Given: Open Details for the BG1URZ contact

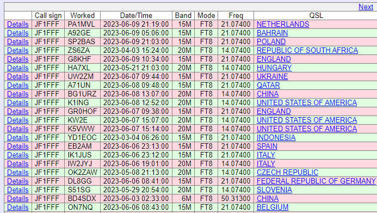Looking at the screenshot, I should tap(18, 94).
